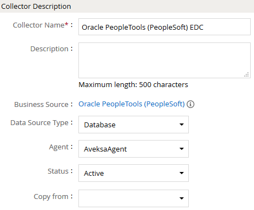Screen dimensions: 254x210
Task: Click the Collector Name input field
Action: click(x=165, y=27)
